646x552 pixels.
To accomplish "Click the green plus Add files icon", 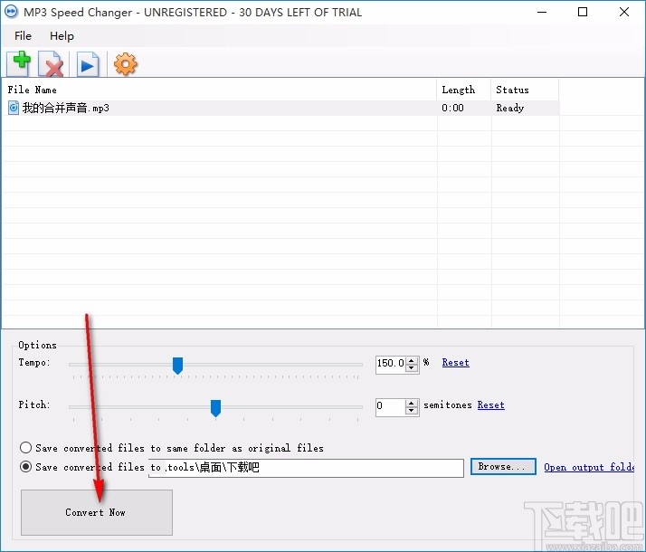I will (x=19, y=64).
